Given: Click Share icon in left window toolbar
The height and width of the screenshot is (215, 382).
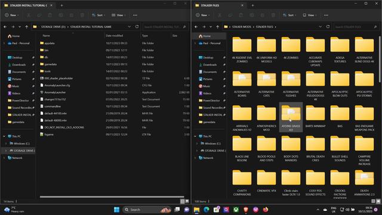Looking at the screenshot, I should [72, 15].
